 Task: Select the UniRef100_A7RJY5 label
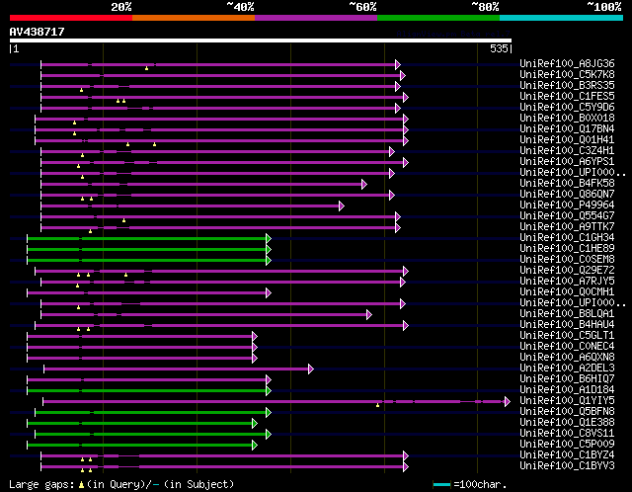click(x=567, y=282)
